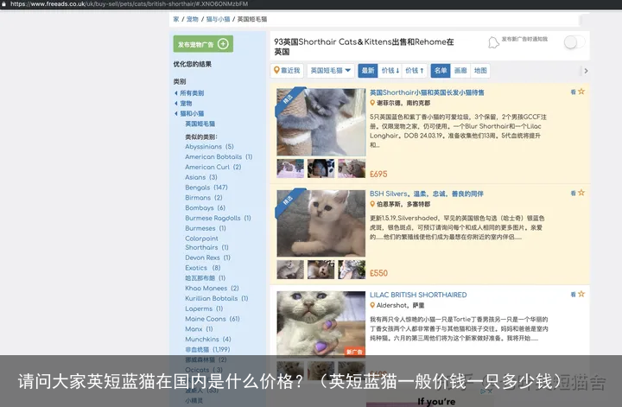Click the £695 price text

(x=378, y=175)
